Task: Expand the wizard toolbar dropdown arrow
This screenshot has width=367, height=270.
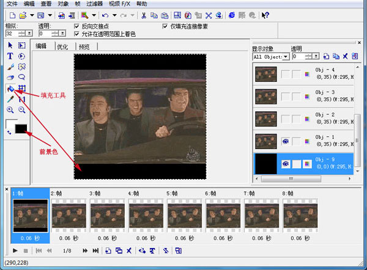Action: [94, 15]
